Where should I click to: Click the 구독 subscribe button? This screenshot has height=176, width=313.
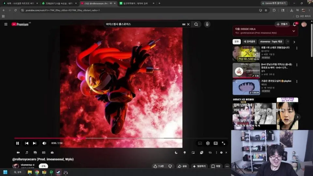[x=43, y=166]
